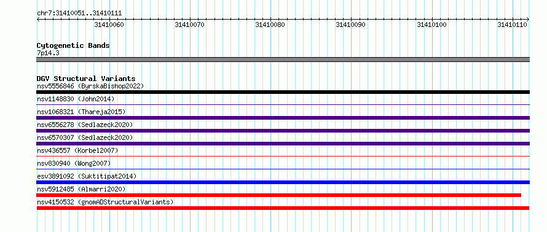The width and height of the screenshot is (547, 232).
Task: Click ruler position label 31410060
Action: 109,25
